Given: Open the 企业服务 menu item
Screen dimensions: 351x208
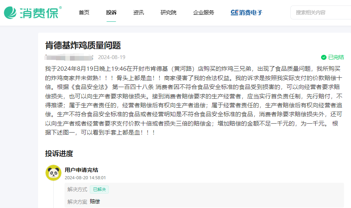Looking at the screenshot, I should [203, 12].
